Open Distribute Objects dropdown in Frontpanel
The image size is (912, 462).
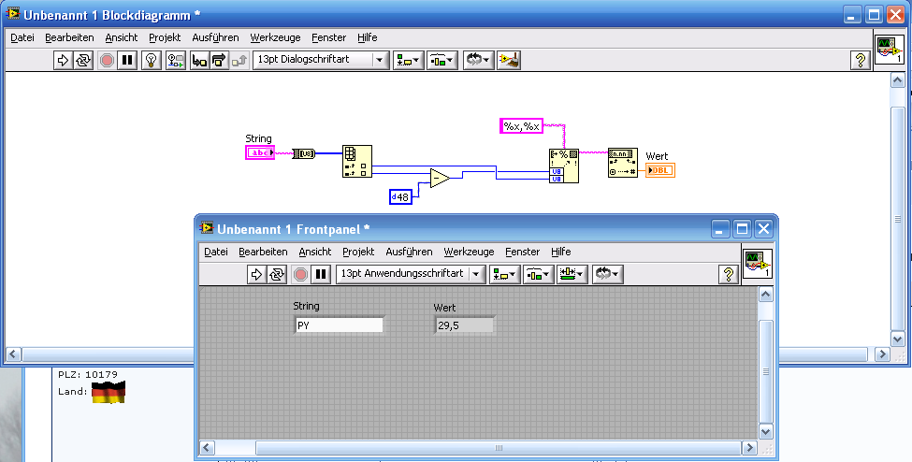[x=538, y=274]
